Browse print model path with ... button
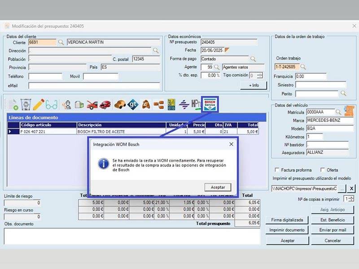 pyautogui.click(x=342, y=188)
